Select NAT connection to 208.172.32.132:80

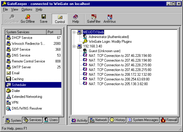(x=120, y=75)
